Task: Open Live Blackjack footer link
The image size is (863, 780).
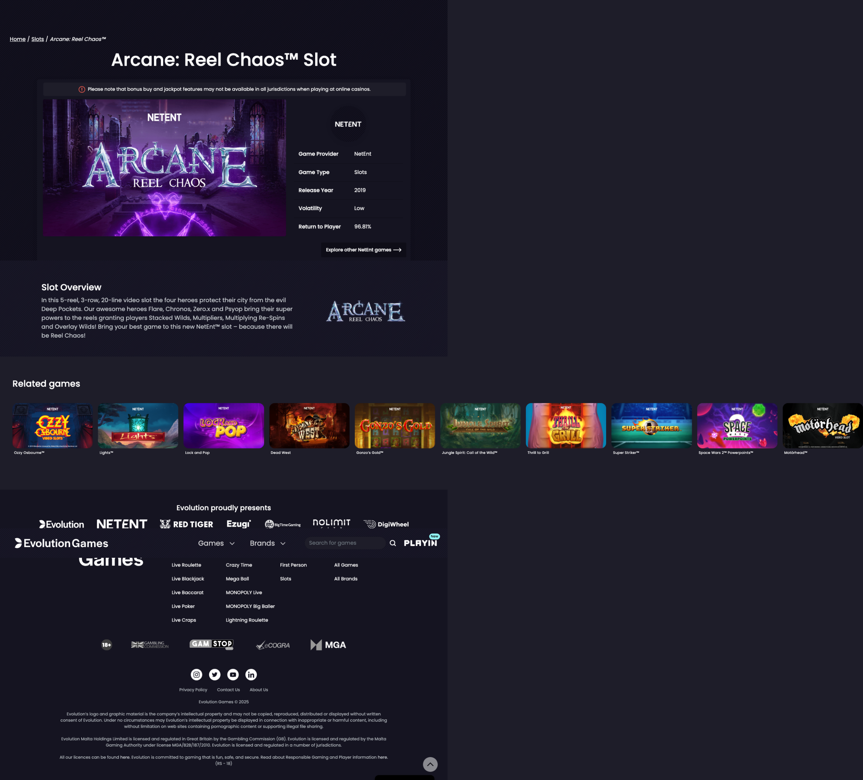Action: tap(188, 579)
